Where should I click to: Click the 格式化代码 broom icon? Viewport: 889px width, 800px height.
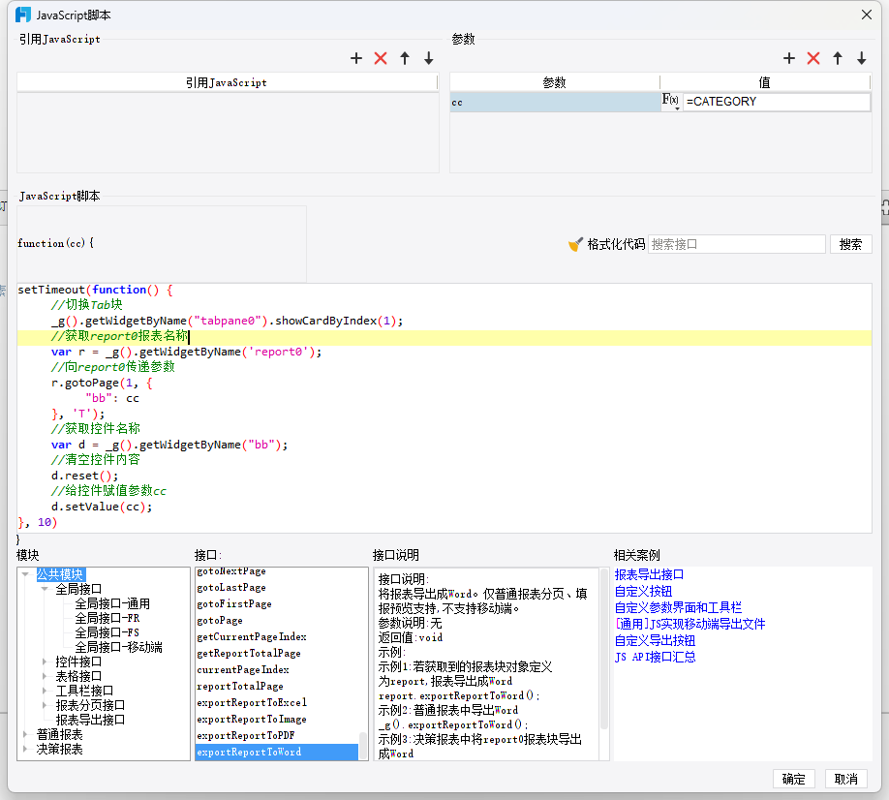click(575, 244)
